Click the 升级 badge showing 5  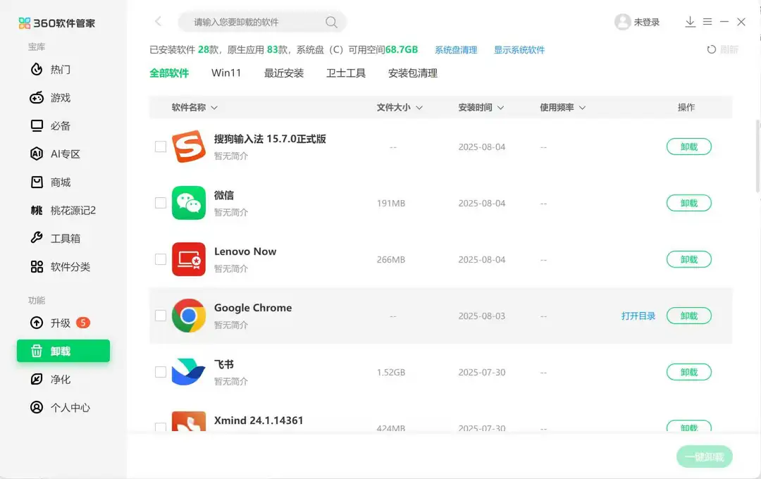click(x=83, y=323)
